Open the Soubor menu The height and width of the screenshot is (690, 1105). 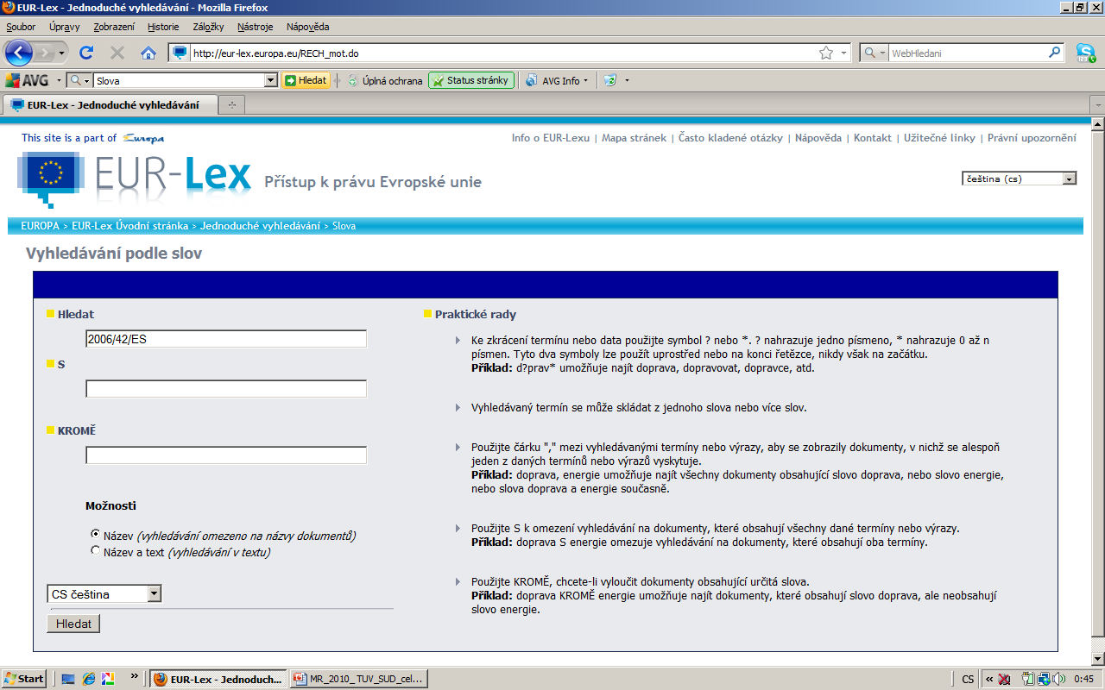21,27
